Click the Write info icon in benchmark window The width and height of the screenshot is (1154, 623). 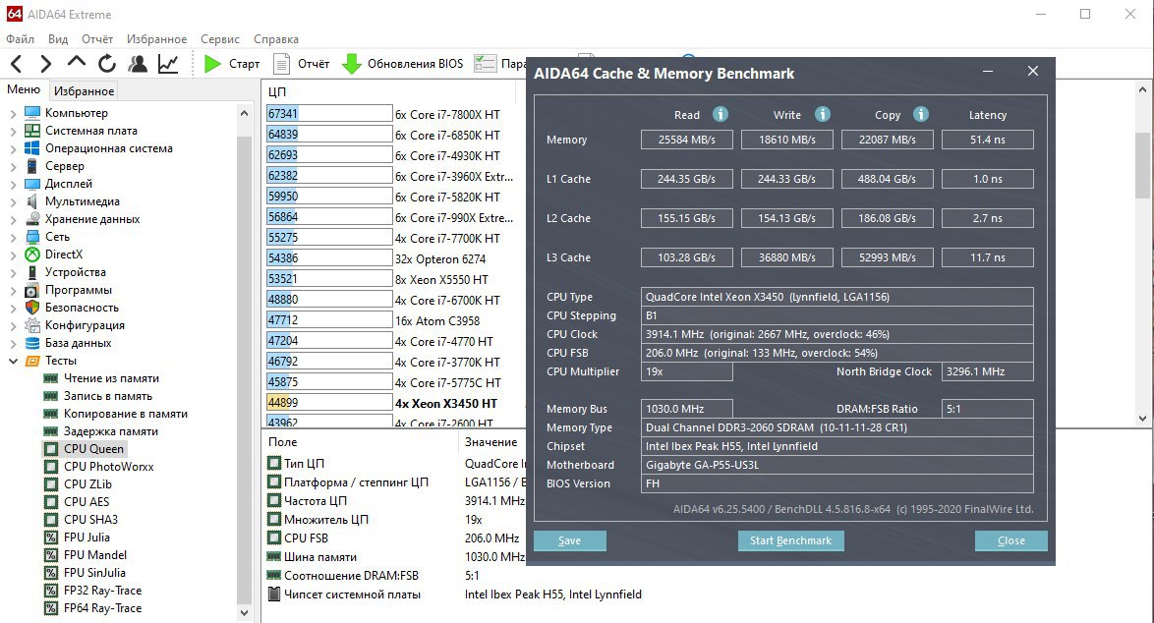pyautogui.click(x=822, y=114)
